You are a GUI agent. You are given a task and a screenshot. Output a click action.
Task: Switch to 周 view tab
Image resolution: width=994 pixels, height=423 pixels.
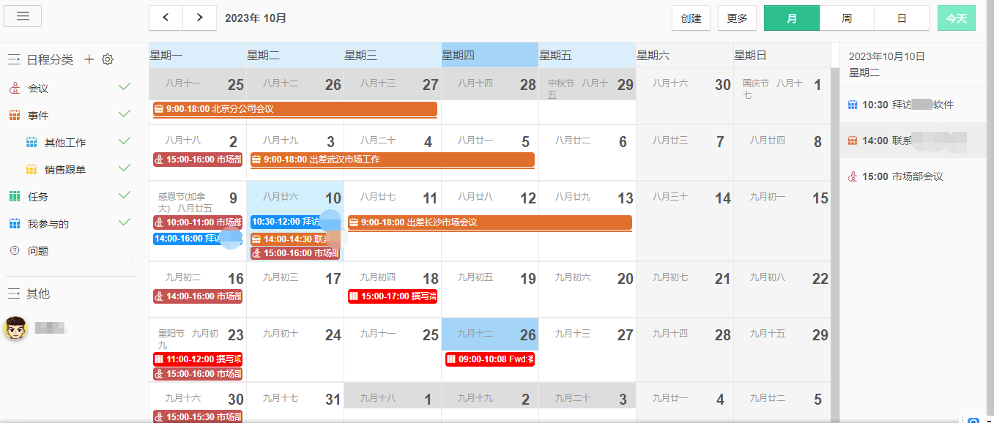[846, 18]
